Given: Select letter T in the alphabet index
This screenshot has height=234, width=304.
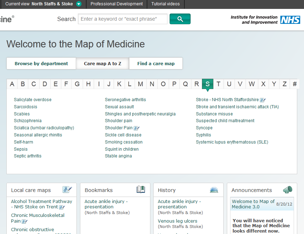Looking at the screenshot, I should (x=218, y=84).
